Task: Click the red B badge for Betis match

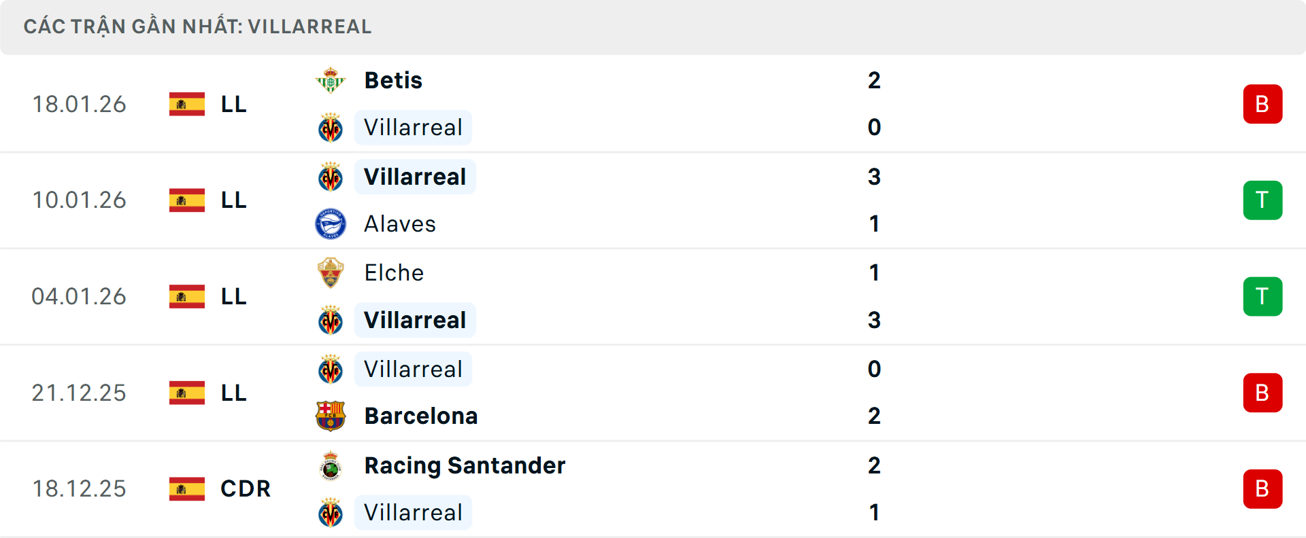Action: pyautogui.click(x=1262, y=104)
